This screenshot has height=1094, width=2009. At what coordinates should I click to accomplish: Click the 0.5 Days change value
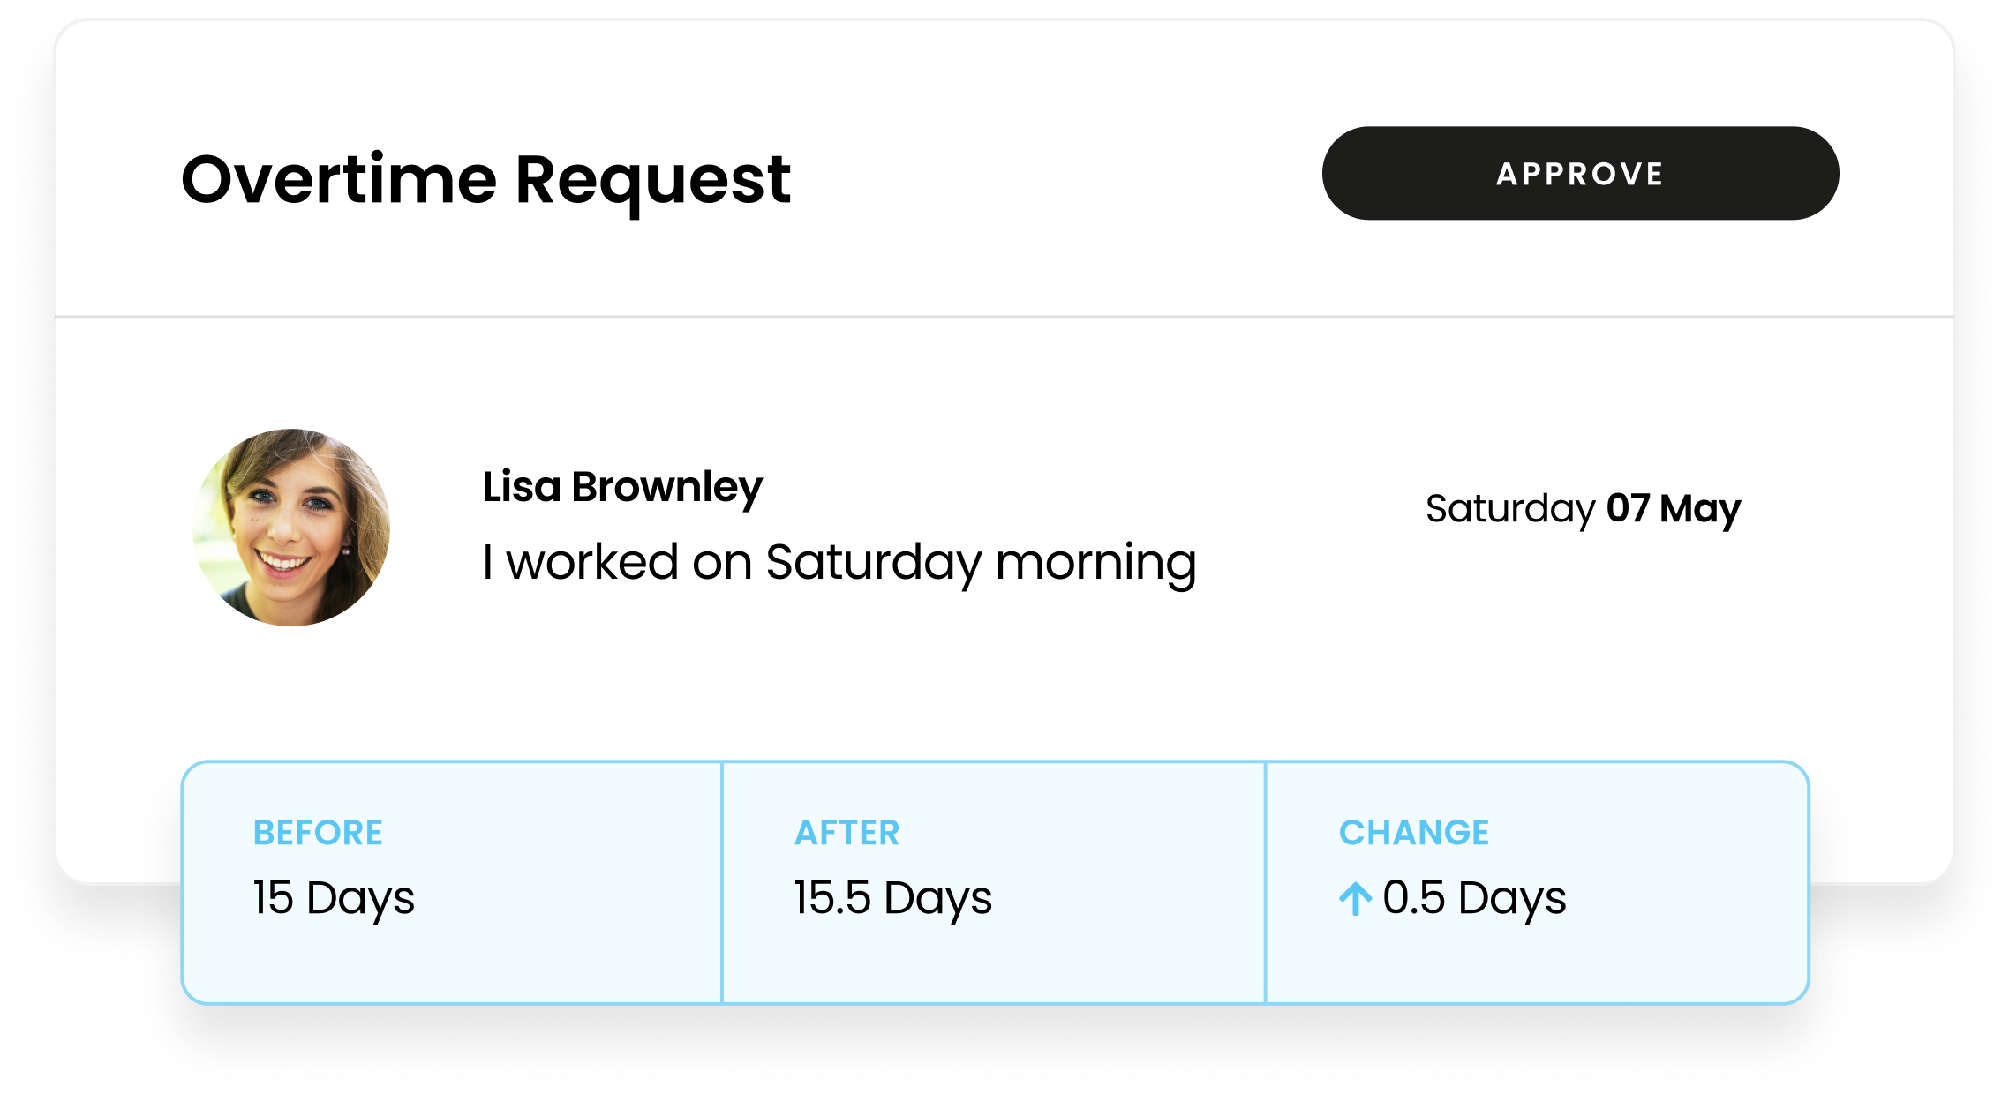pos(1474,898)
